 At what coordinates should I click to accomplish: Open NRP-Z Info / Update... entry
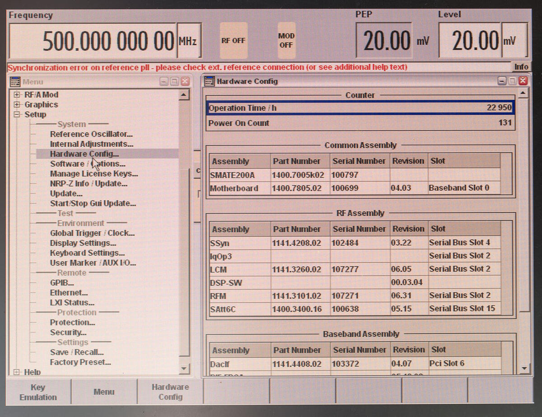89,184
